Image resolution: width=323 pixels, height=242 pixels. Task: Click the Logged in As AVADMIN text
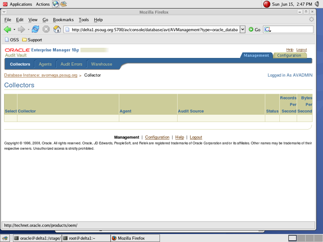click(290, 75)
